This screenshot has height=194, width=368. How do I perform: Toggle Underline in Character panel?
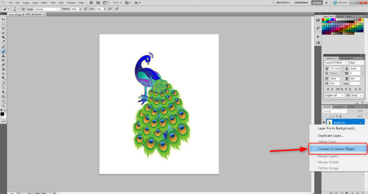356,89
